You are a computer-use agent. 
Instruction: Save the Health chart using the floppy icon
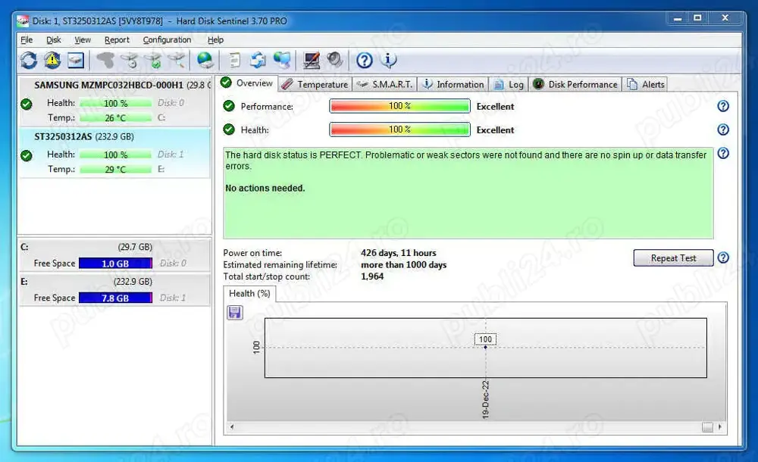click(234, 312)
